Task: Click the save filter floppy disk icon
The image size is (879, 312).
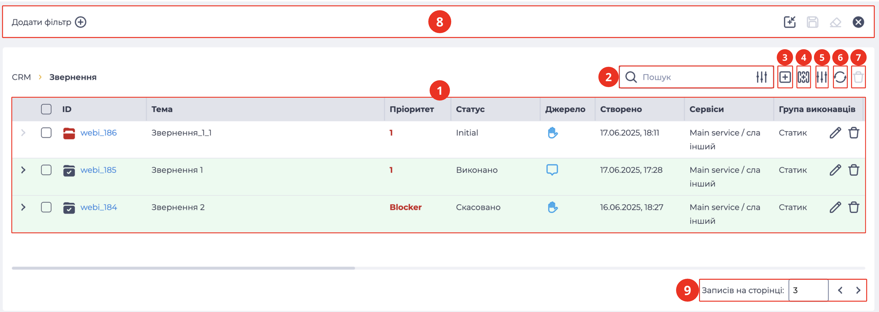Action: click(812, 22)
